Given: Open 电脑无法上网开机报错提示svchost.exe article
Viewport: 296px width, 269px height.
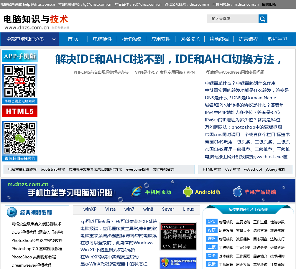Looking at the screenshot, I should click(x=246, y=156).
